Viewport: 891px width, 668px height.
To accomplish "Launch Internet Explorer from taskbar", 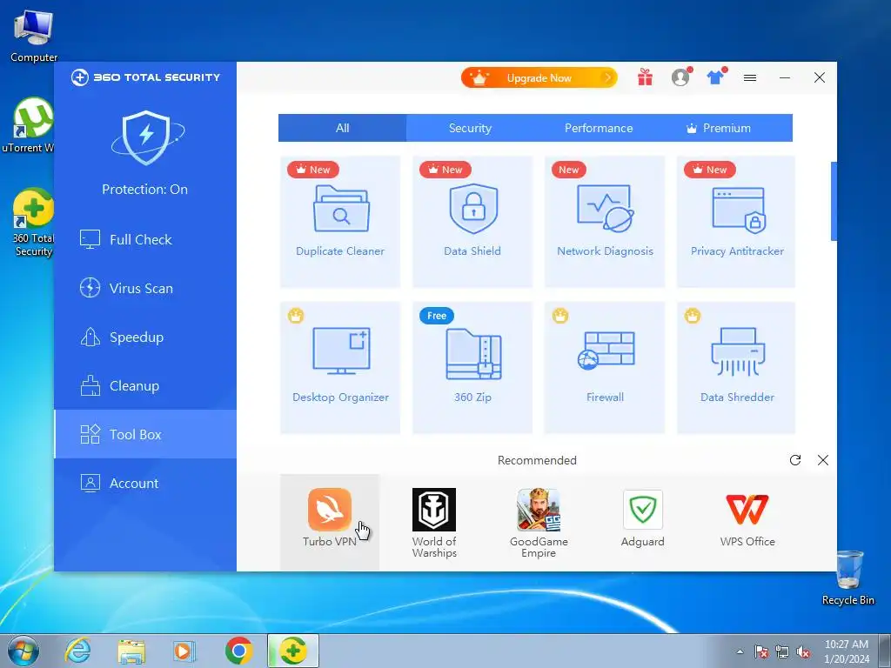I will point(77,651).
